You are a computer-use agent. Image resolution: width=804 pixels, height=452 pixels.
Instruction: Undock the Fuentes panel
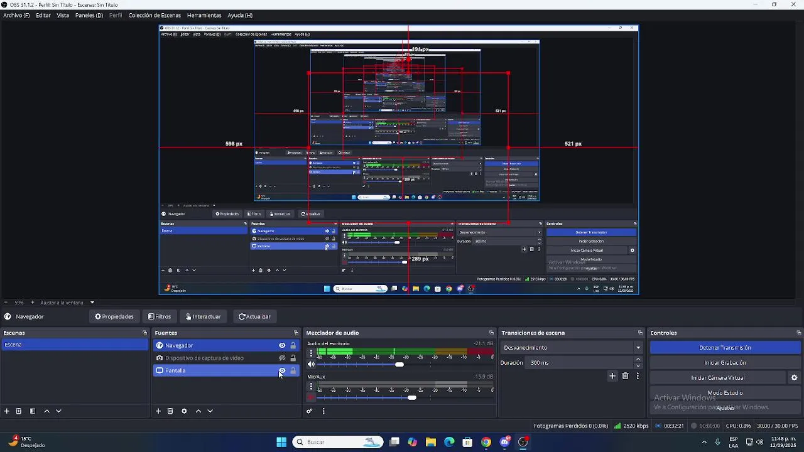pos(296,333)
